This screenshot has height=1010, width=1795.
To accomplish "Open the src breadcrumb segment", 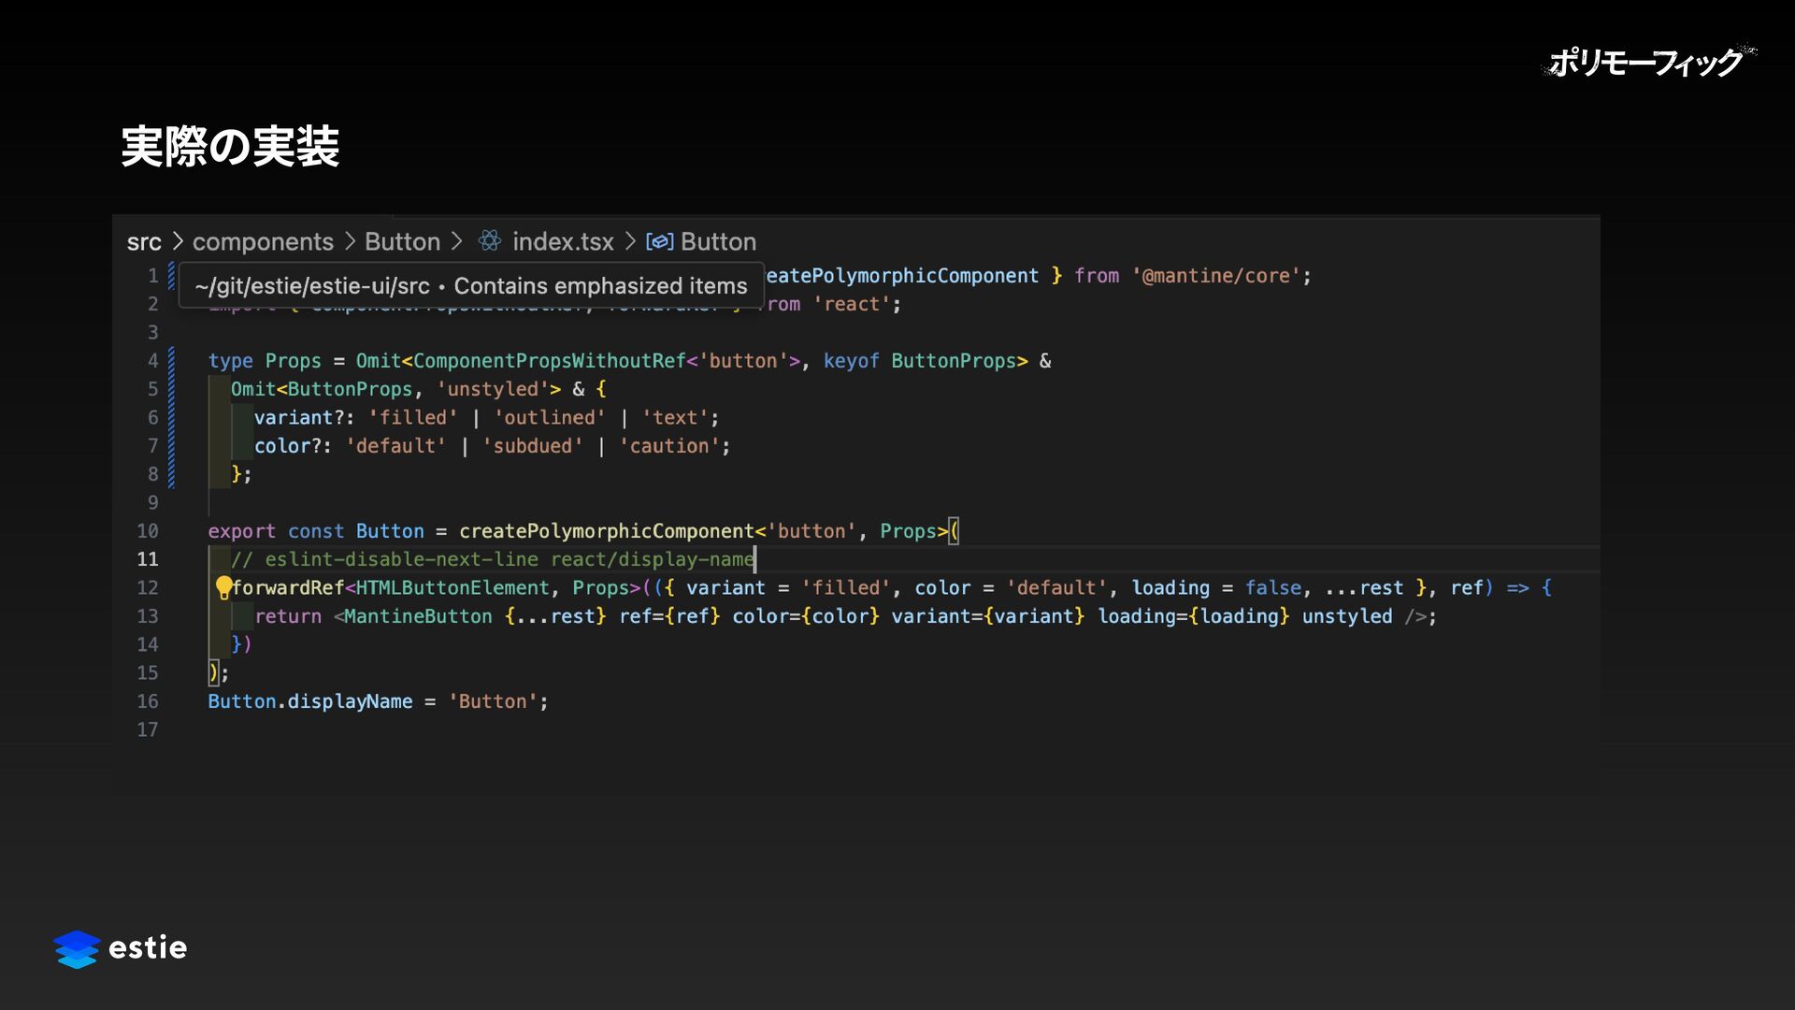I will pos(144,242).
